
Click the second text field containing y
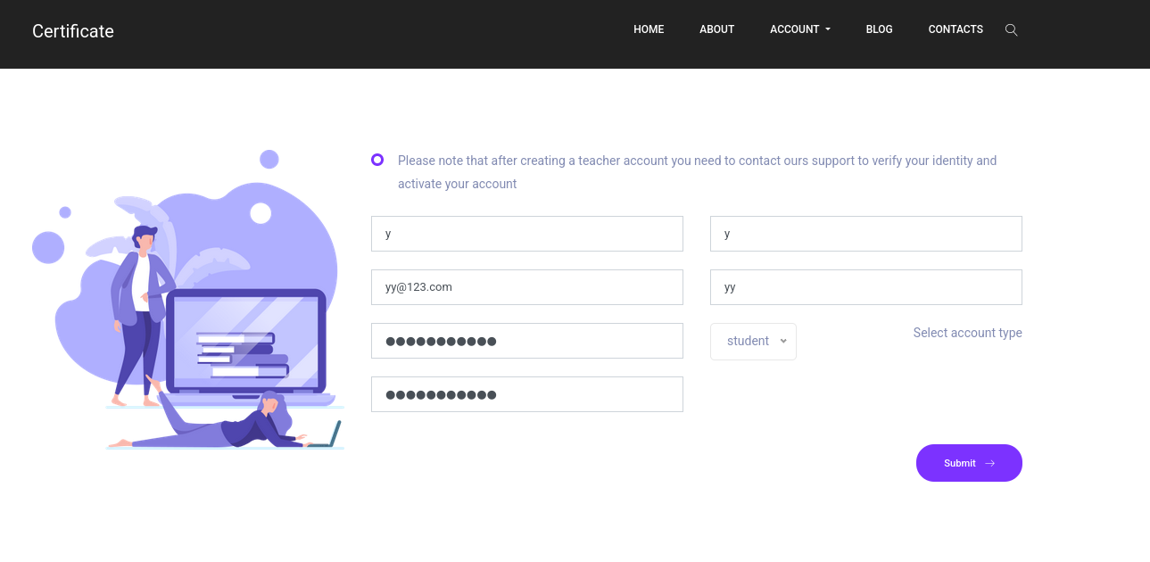click(x=865, y=234)
